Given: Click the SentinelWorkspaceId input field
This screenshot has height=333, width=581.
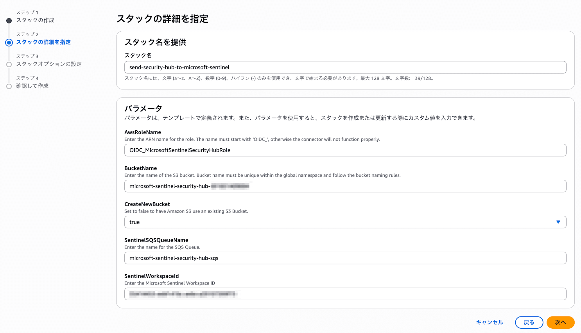Looking at the screenshot, I should point(345,294).
